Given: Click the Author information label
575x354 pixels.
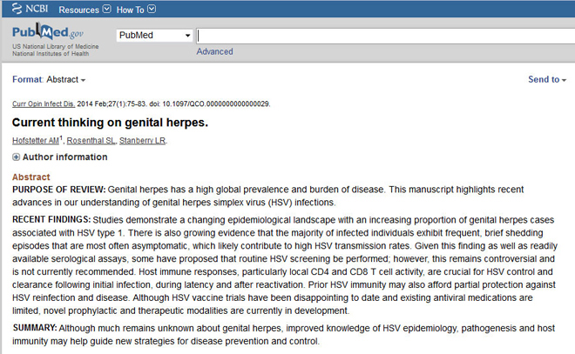Looking at the screenshot, I should pyautogui.click(x=65, y=157).
